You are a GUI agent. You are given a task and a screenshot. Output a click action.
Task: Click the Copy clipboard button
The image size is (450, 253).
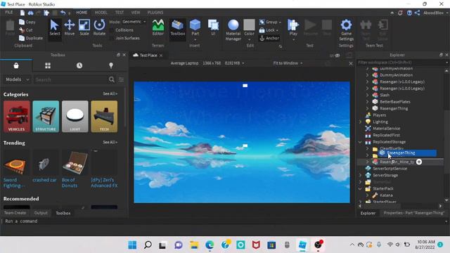[x=27, y=22]
